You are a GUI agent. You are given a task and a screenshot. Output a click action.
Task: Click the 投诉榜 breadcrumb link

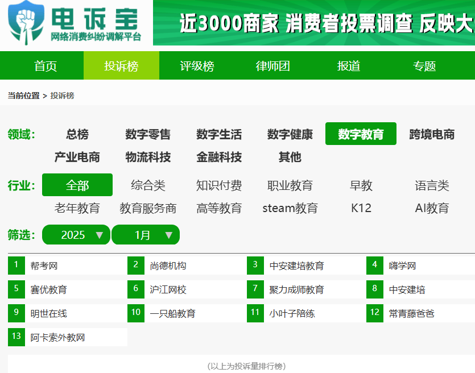coord(62,96)
